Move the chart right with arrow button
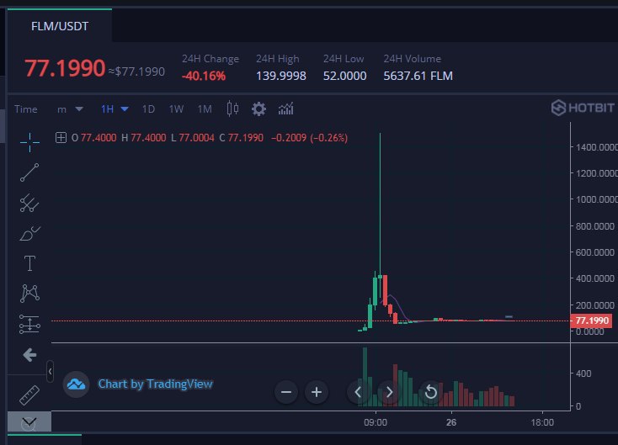 click(389, 392)
